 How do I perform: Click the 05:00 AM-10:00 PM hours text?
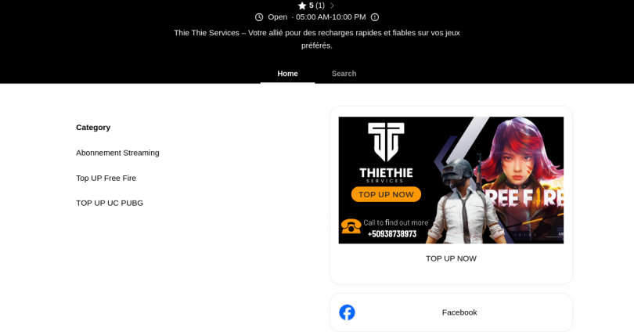coord(331,17)
